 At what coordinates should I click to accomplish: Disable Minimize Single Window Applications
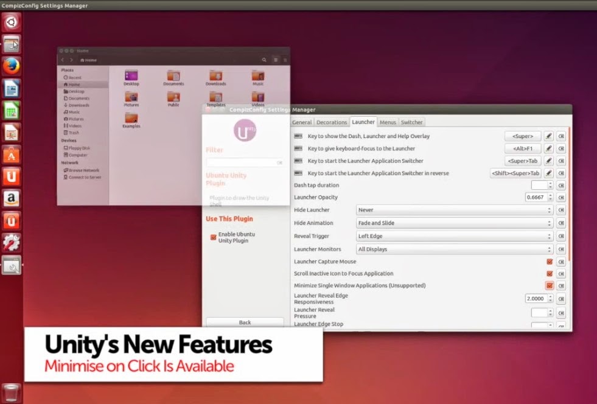click(x=550, y=285)
